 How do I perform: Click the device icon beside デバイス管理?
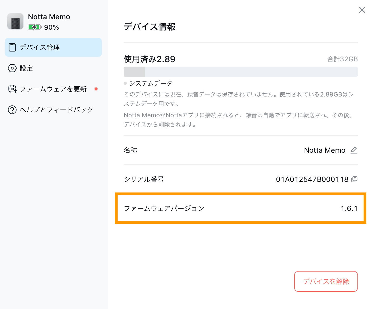coord(12,47)
